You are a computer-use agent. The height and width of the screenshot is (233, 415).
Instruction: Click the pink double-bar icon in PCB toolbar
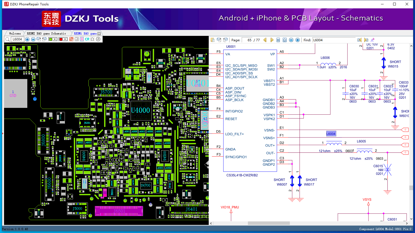pos(82,39)
